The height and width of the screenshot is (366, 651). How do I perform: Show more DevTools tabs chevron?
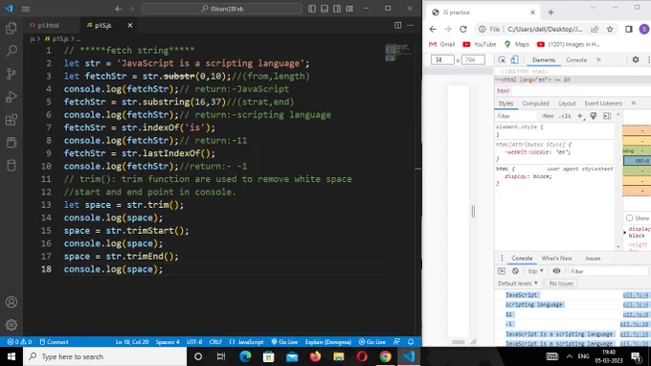click(x=598, y=59)
